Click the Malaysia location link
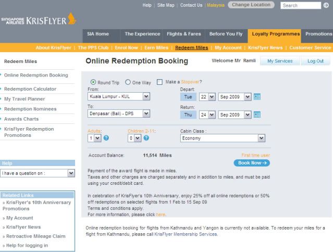 [x=216, y=5]
